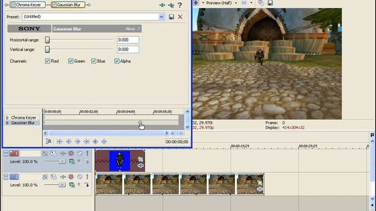This screenshot has height=211, width=376.
Task: Zoom in the keyframe timeline with plus
Action: pos(173,133)
